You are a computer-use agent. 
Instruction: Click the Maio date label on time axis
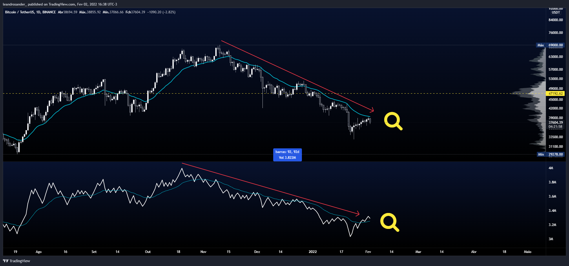point(528,252)
